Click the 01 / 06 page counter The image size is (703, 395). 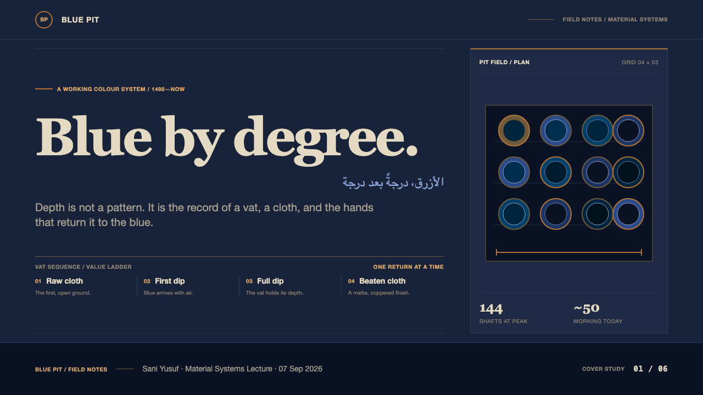[650, 369]
